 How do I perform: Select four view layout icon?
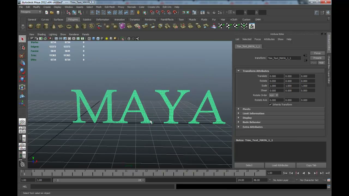22,130
